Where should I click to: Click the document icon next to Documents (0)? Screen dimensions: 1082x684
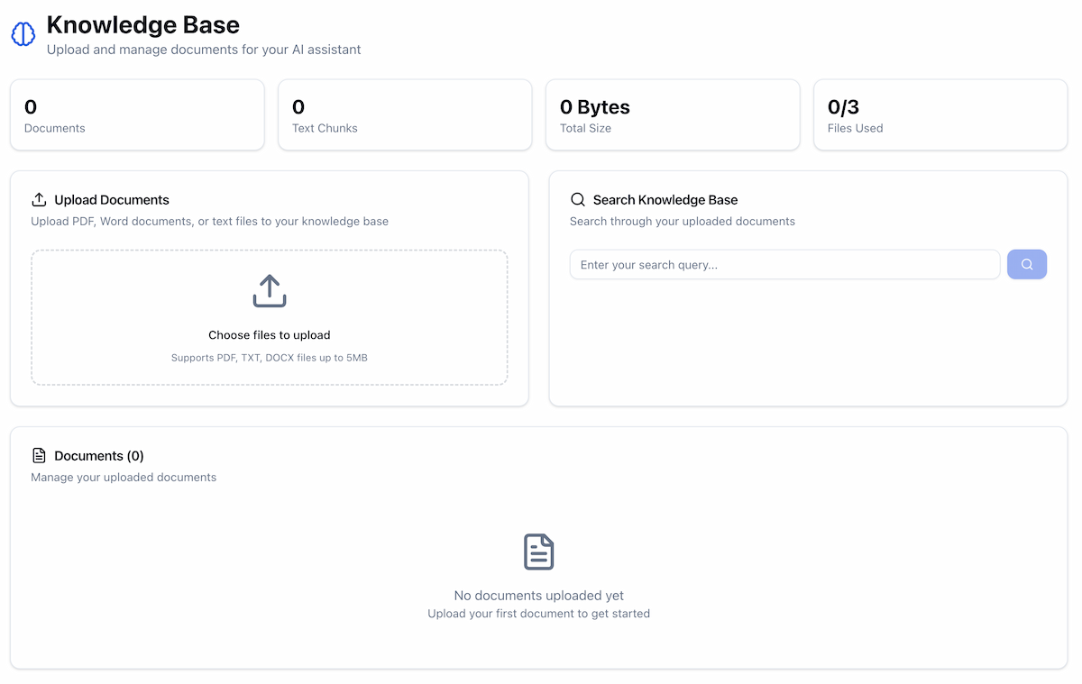click(x=39, y=455)
